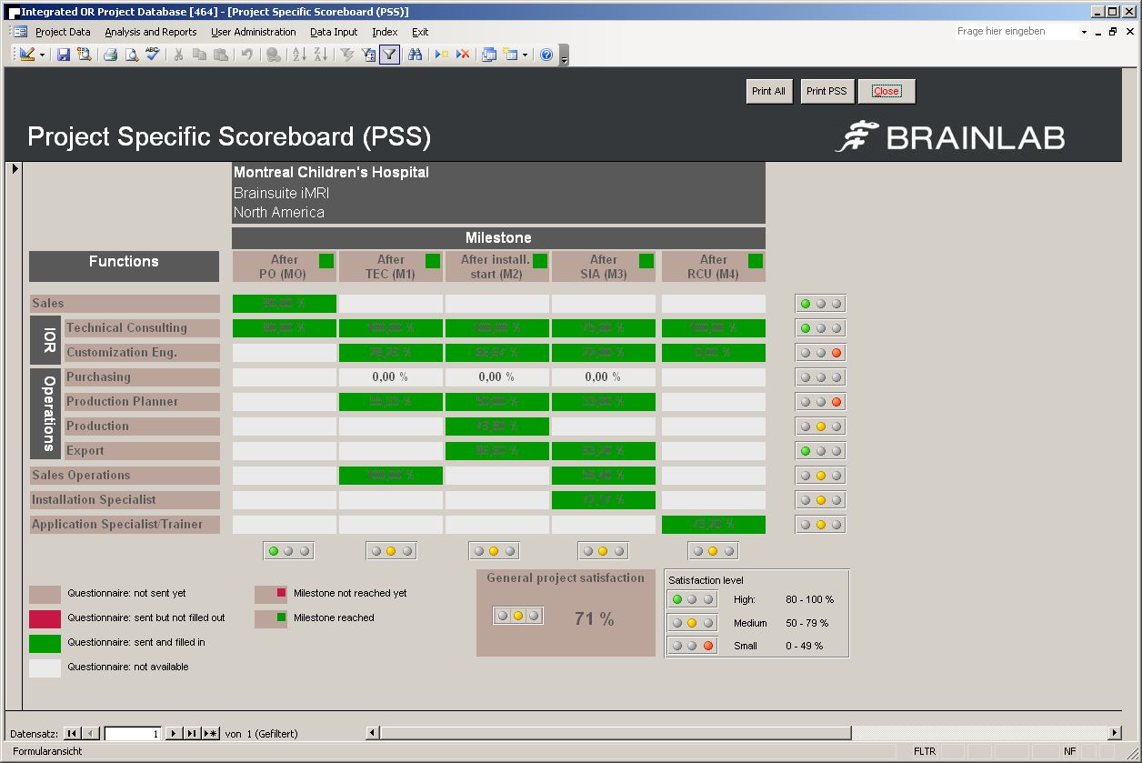Click the Customization Eng. row traffic light
Image resolution: width=1142 pixels, height=763 pixels.
821,353
